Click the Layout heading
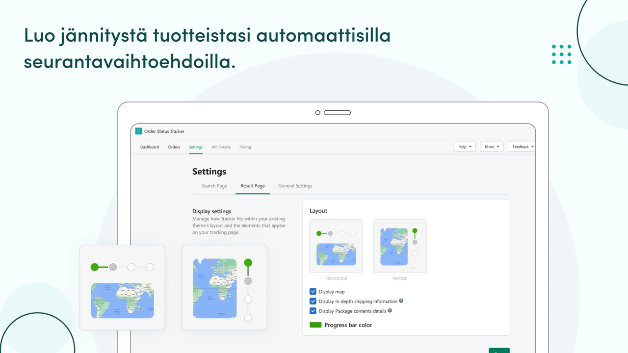The height and width of the screenshot is (353, 628). click(x=318, y=211)
